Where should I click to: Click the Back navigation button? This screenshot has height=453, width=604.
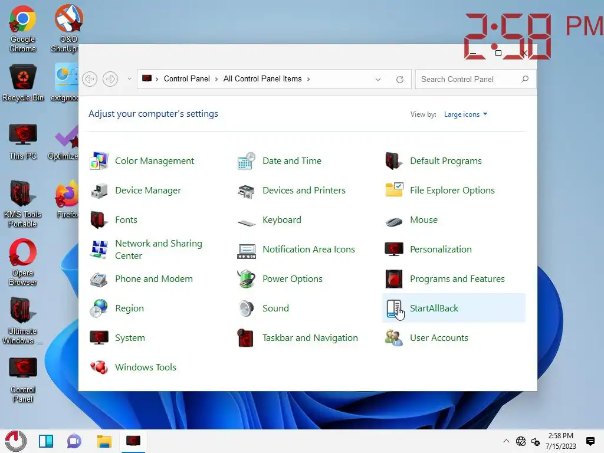coord(90,80)
